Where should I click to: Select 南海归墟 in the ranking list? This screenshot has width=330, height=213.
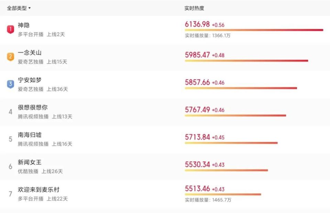tap(30, 135)
